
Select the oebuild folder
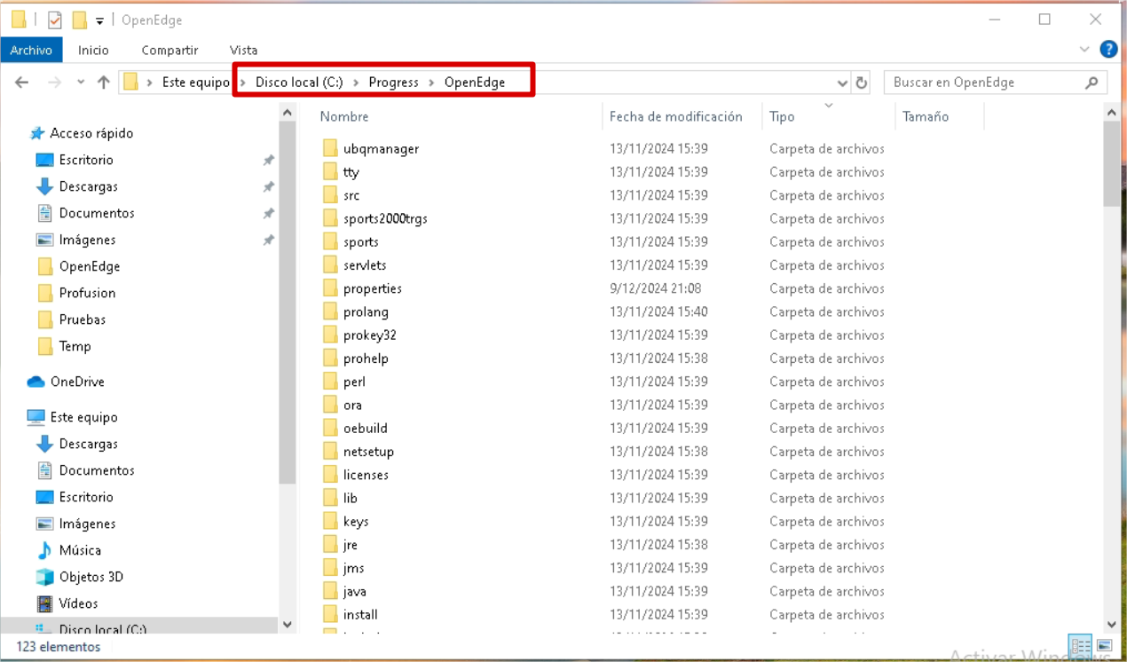[366, 428]
